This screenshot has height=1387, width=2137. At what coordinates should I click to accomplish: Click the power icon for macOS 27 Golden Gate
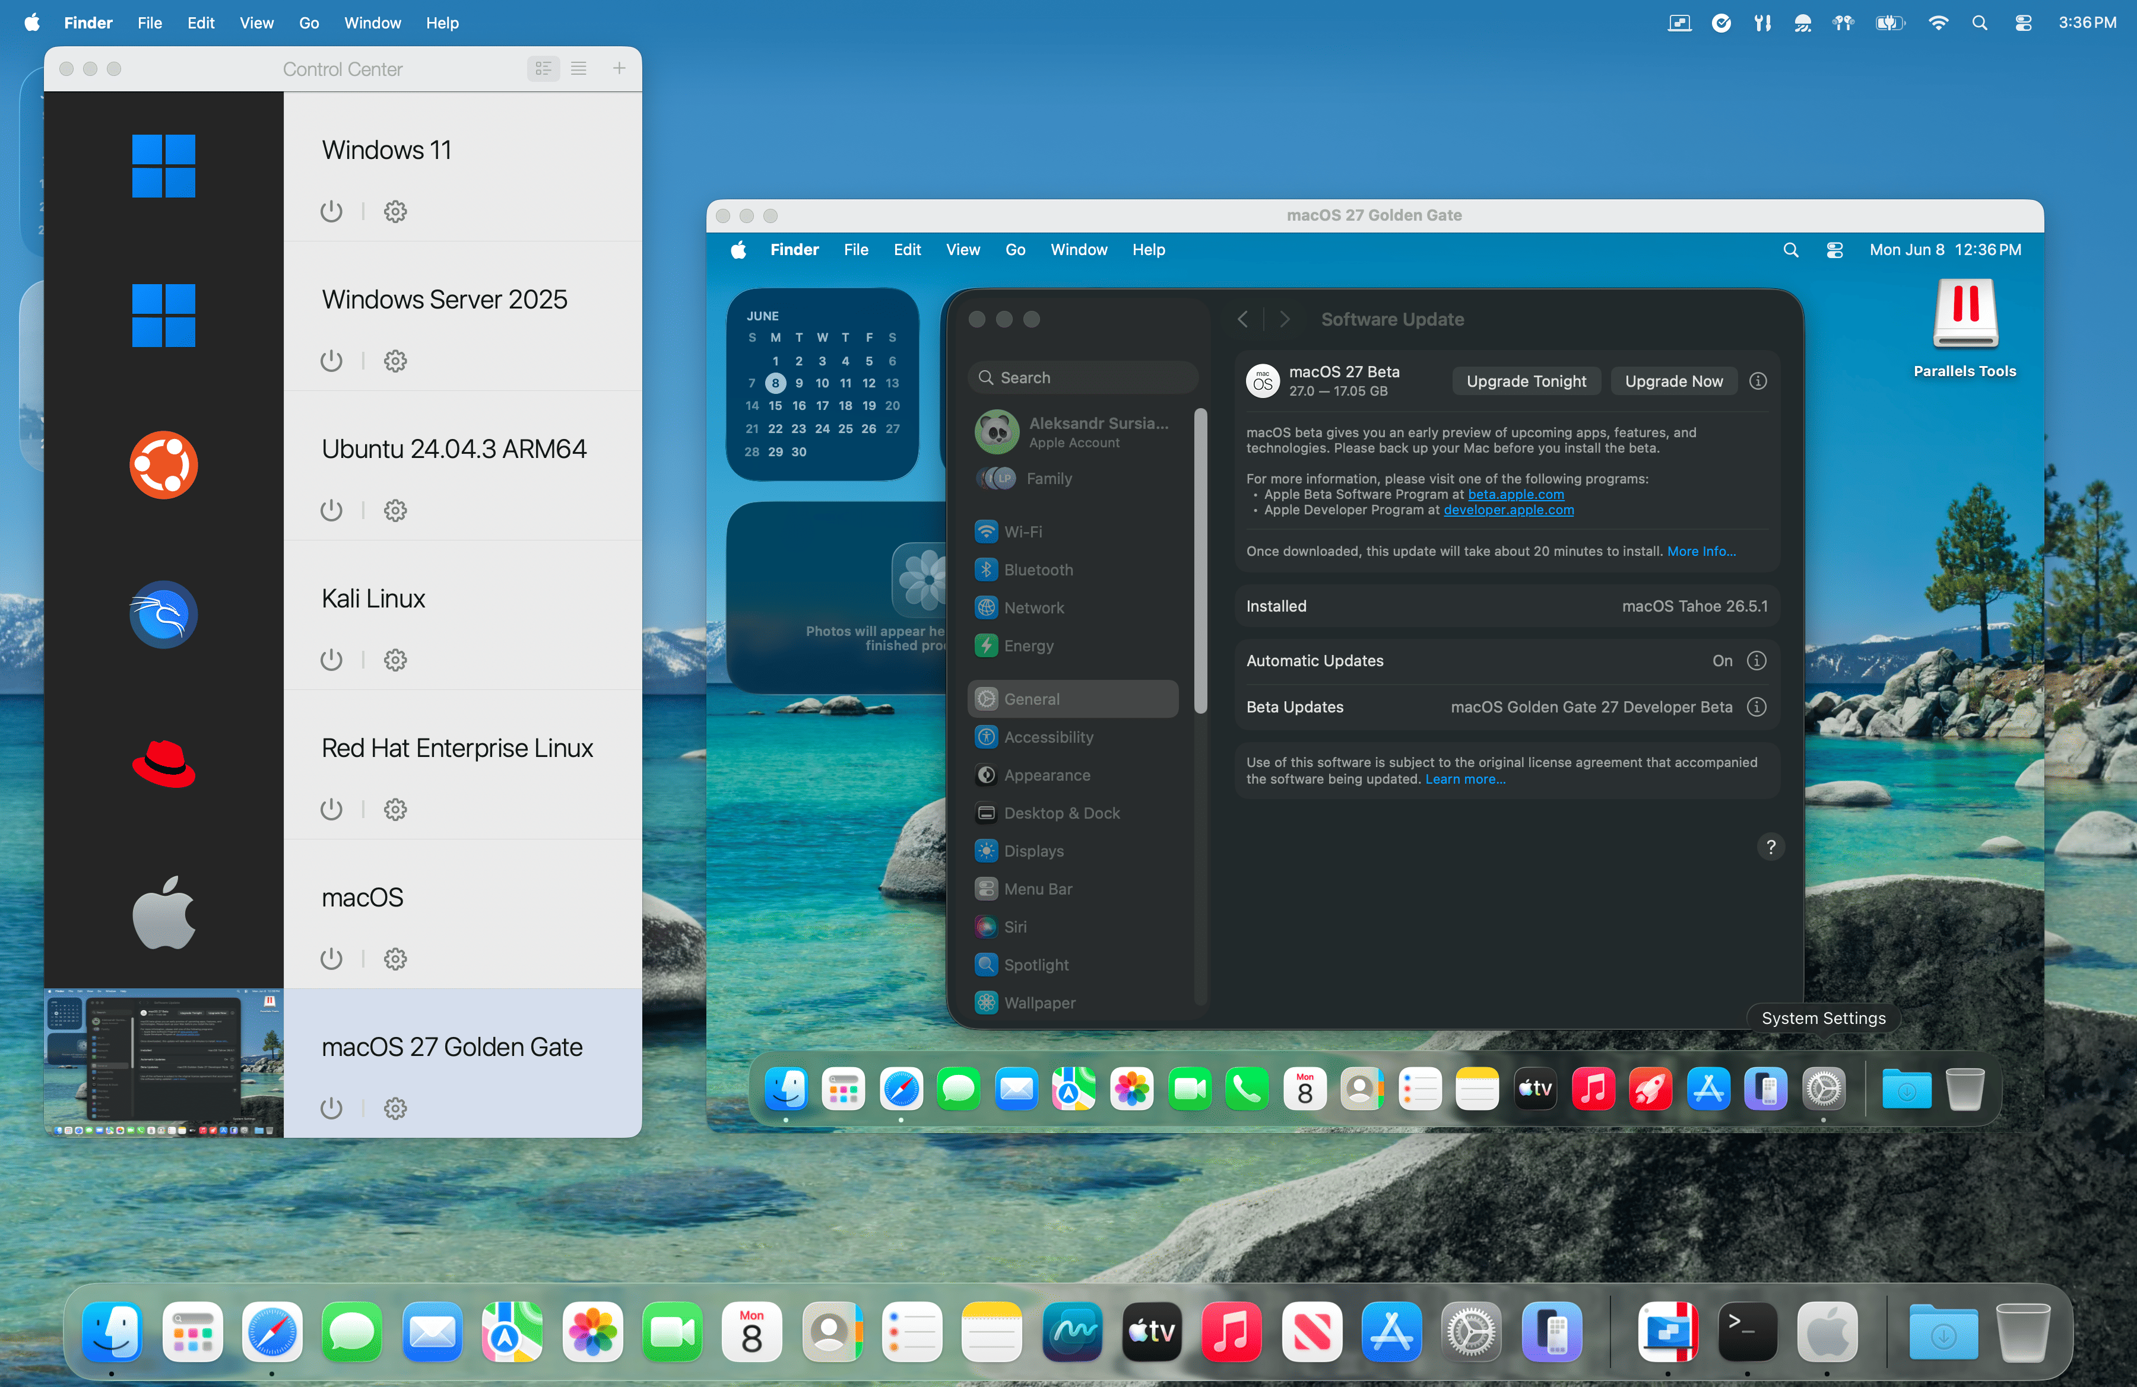(x=331, y=1109)
